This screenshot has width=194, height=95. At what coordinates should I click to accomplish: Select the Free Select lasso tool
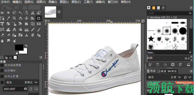click(x=14, y=13)
